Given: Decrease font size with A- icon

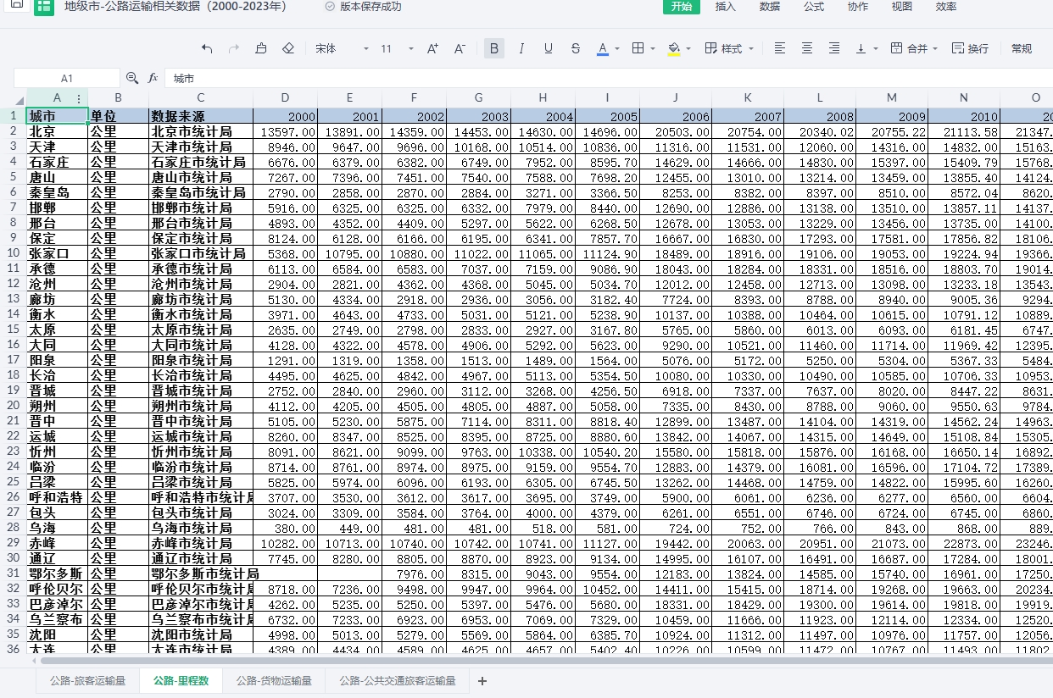Looking at the screenshot, I should click(460, 48).
